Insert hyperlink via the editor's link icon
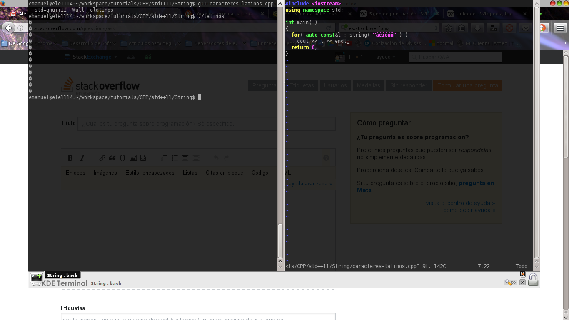The image size is (569, 320). pos(102,158)
